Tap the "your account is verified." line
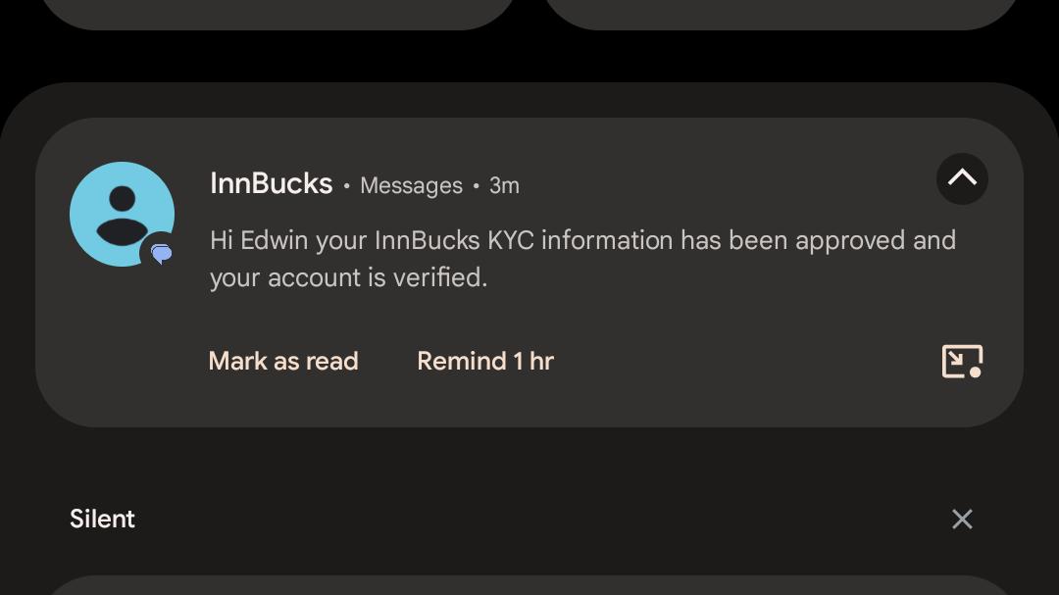This screenshot has height=595, width=1059. click(348, 277)
